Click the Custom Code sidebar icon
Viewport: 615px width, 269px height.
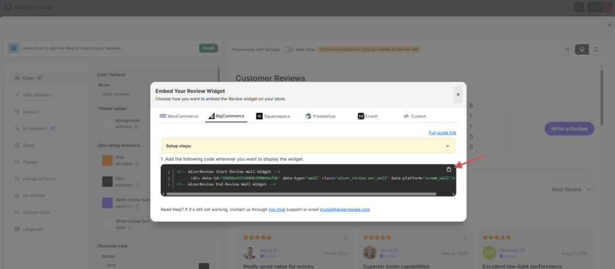(17, 213)
